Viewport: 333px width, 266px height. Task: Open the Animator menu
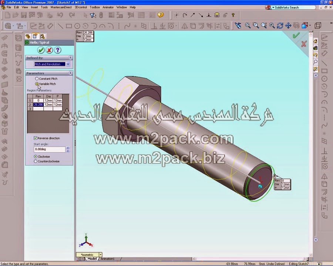[108, 7]
